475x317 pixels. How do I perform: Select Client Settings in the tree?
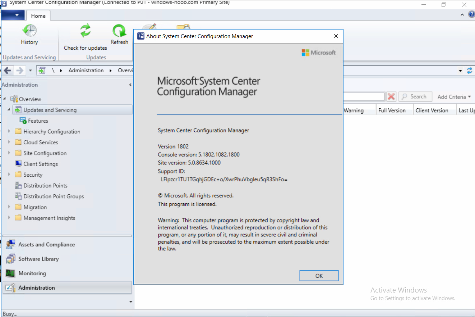(41, 164)
